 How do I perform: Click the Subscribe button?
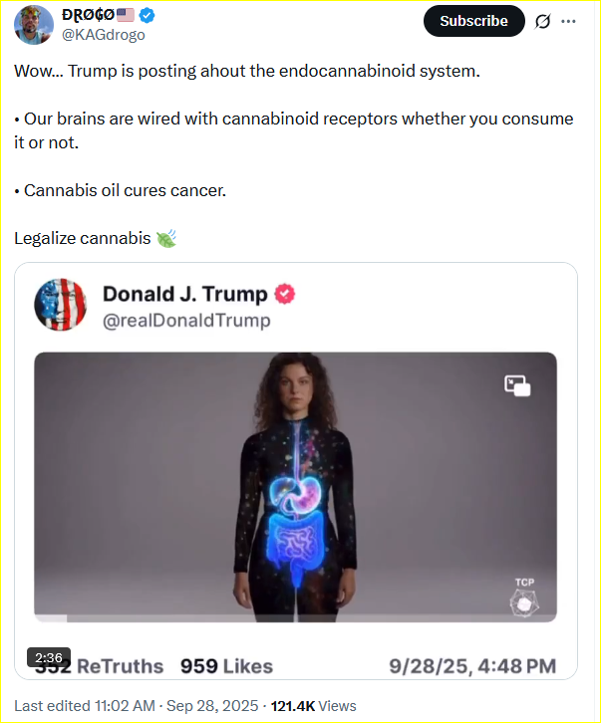473,21
